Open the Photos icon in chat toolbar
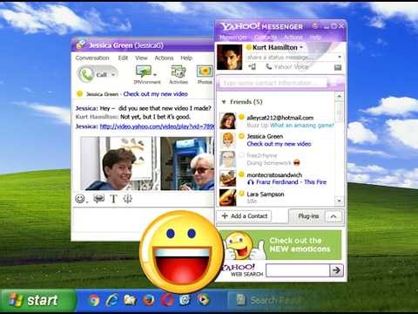 click(x=205, y=72)
